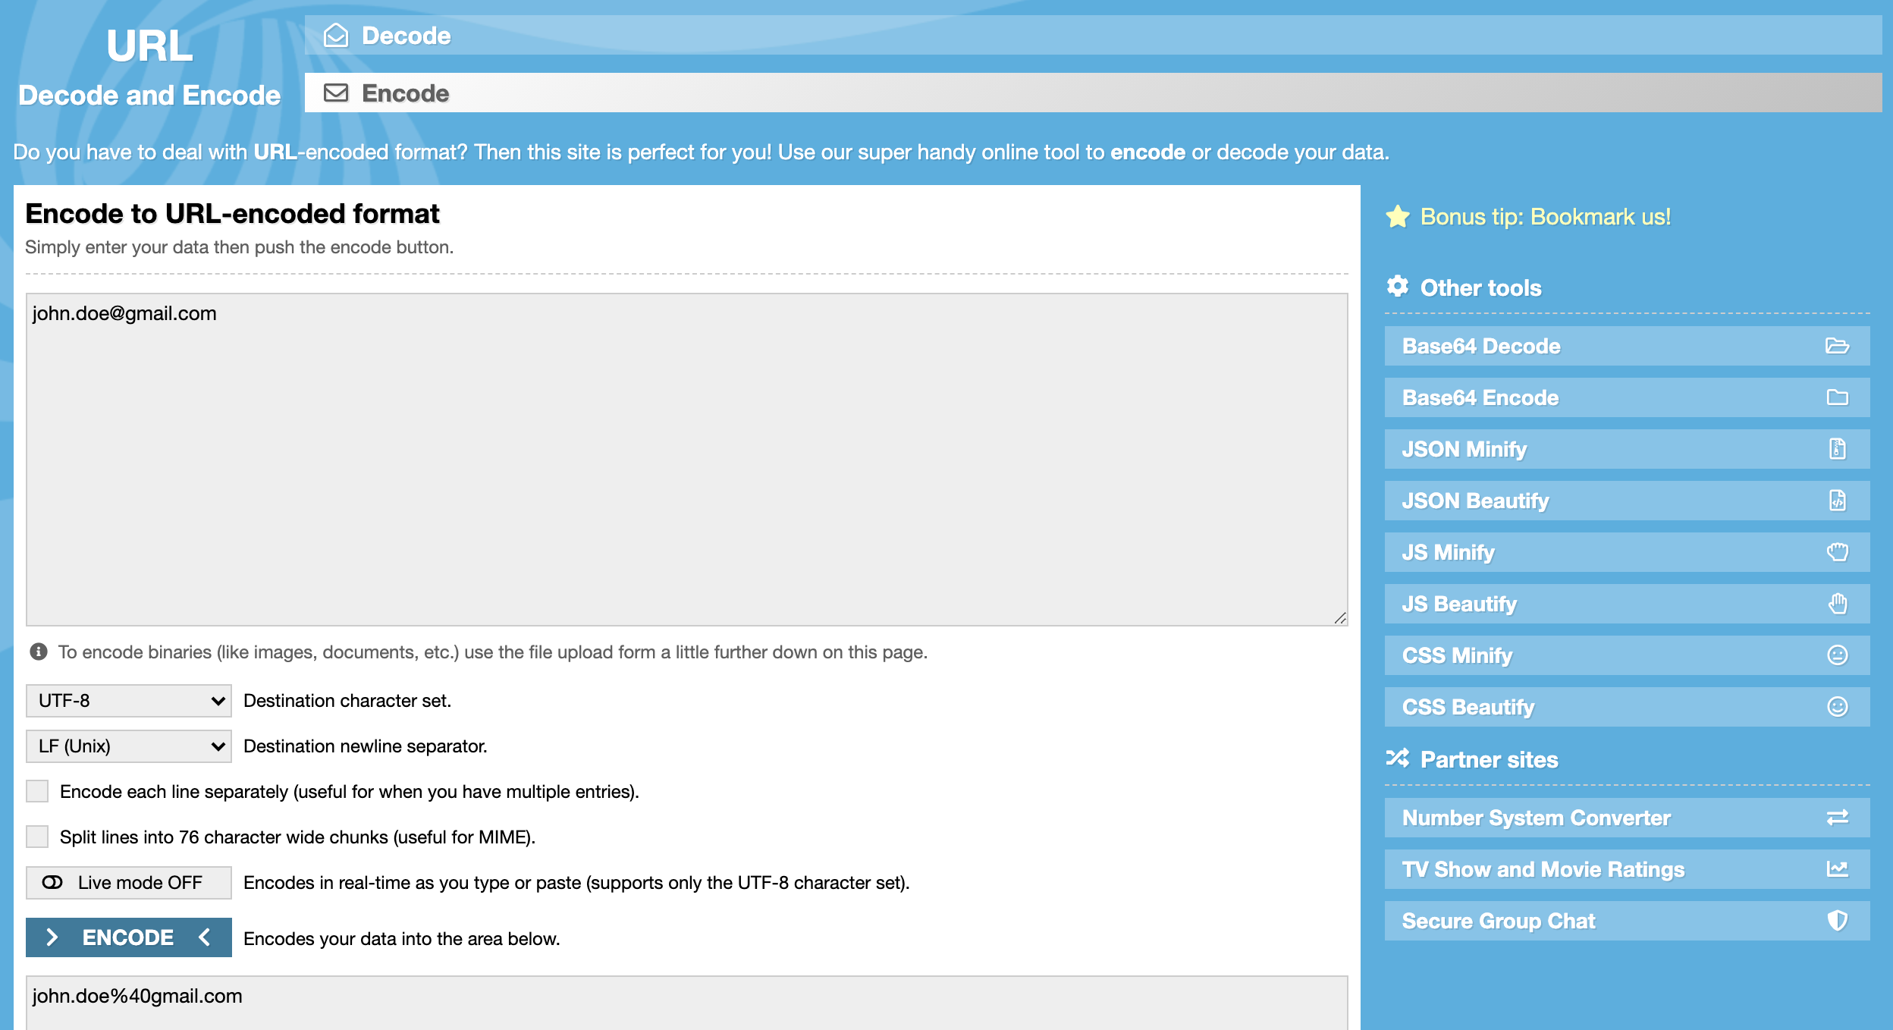Click the chart icon beside TV Show Ratings

click(x=1836, y=869)
